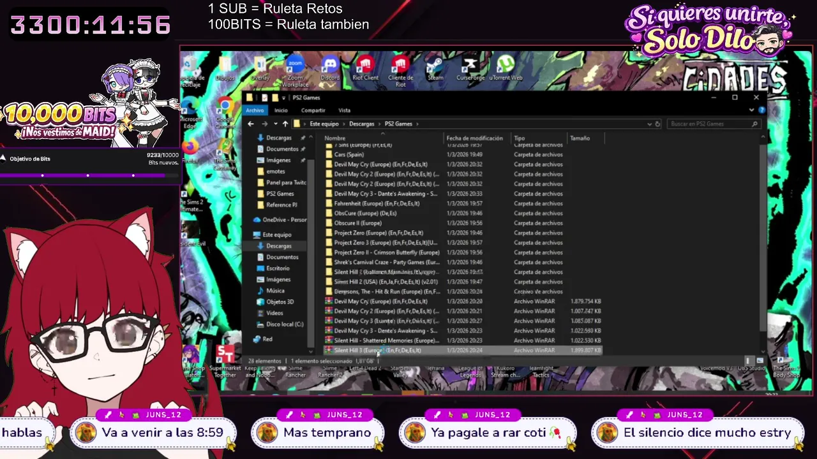Open the Zoom Workplace desktop shortcut

[x=295, y=71]
